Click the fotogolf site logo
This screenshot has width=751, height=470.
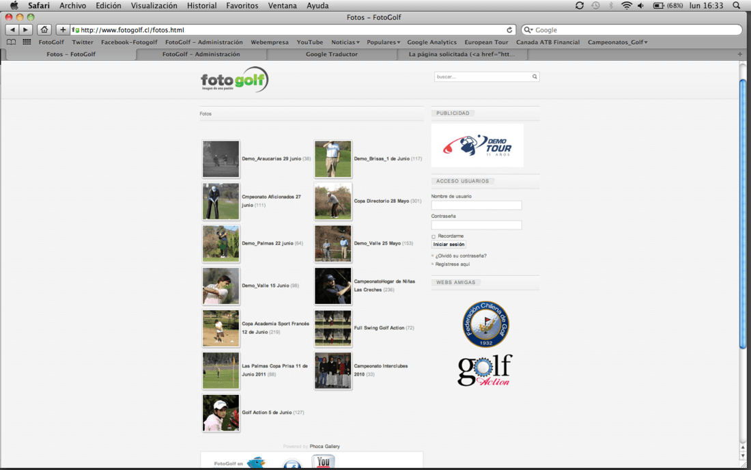click(234, 79)
